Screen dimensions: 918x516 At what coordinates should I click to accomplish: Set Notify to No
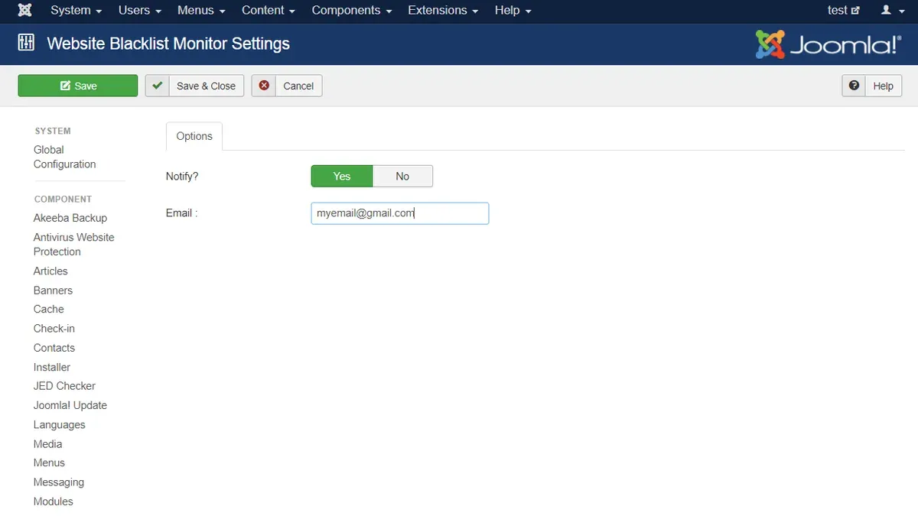402,176
